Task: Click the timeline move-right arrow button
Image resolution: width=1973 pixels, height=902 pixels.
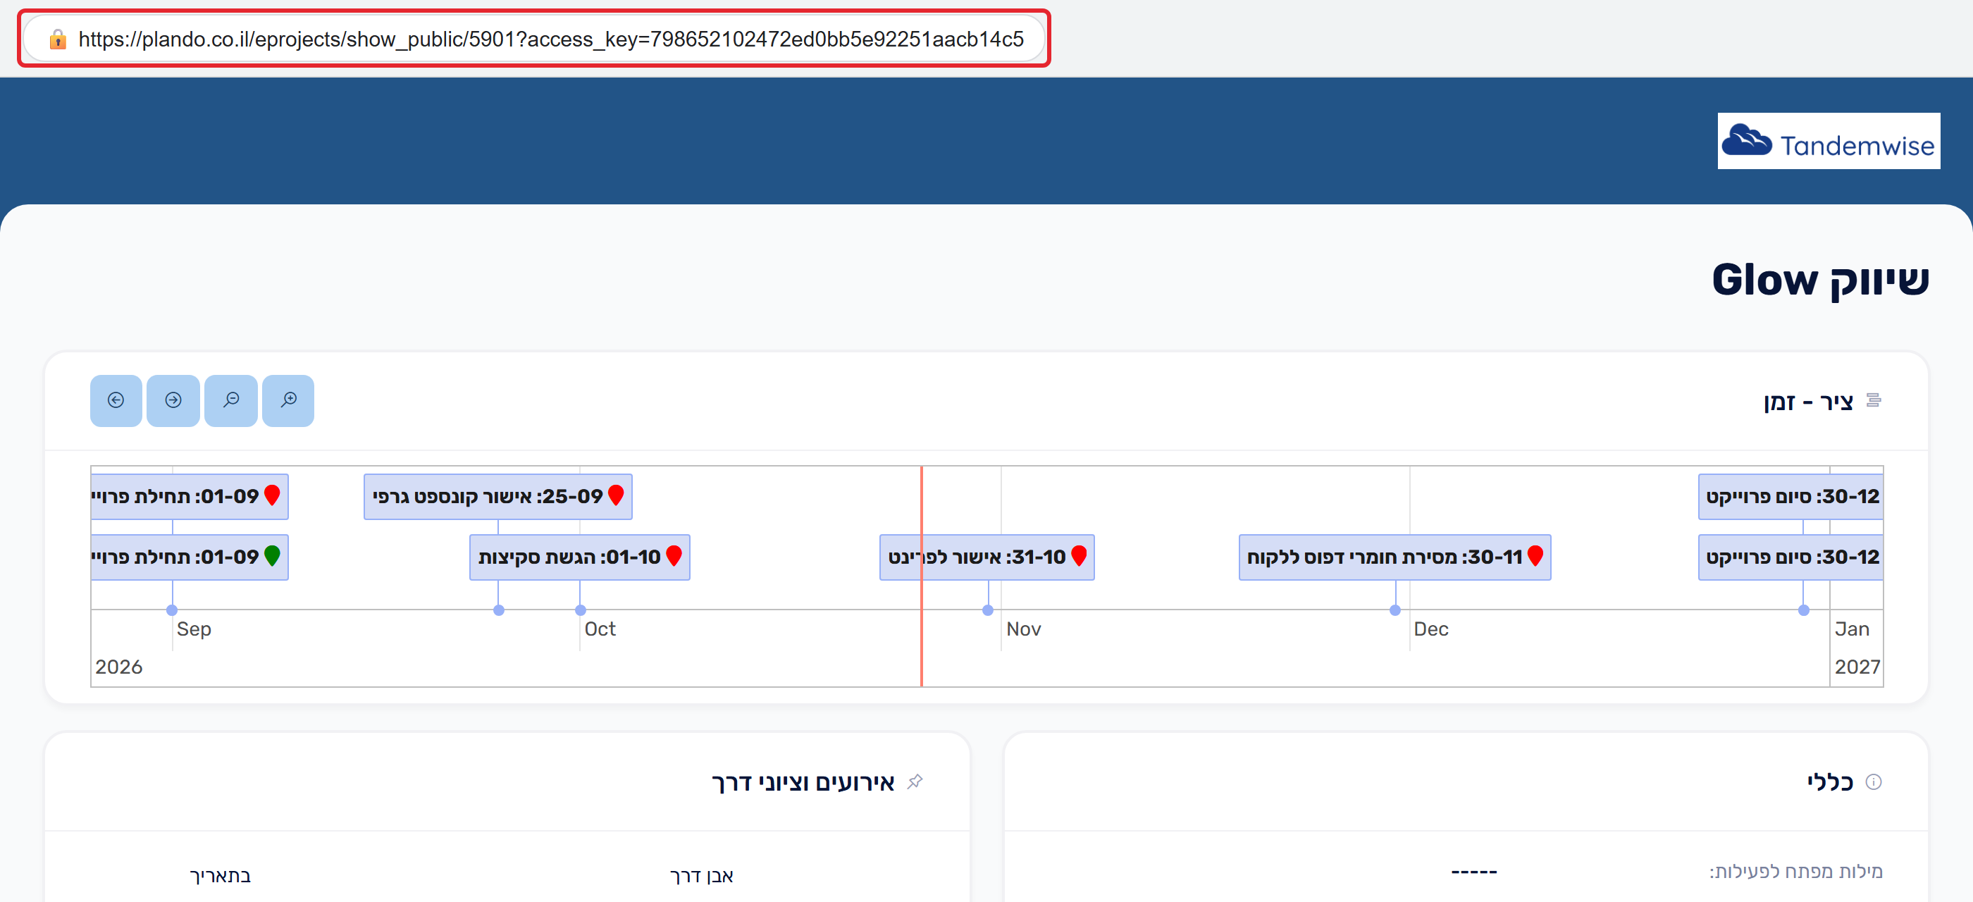Action: click(173, 400)
